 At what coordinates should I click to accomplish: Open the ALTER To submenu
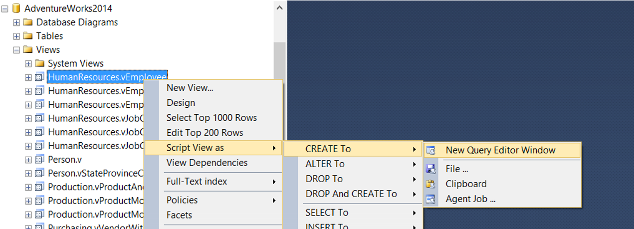(353, 164)
